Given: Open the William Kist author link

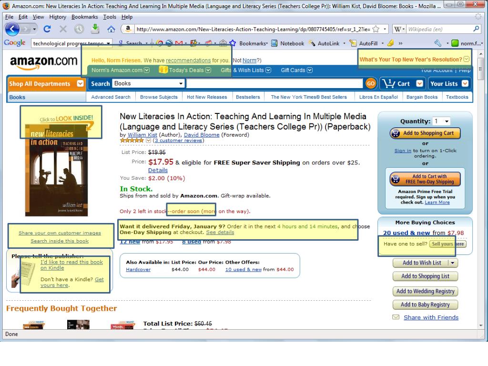Looking at the screenshot, I should [142, 135].
